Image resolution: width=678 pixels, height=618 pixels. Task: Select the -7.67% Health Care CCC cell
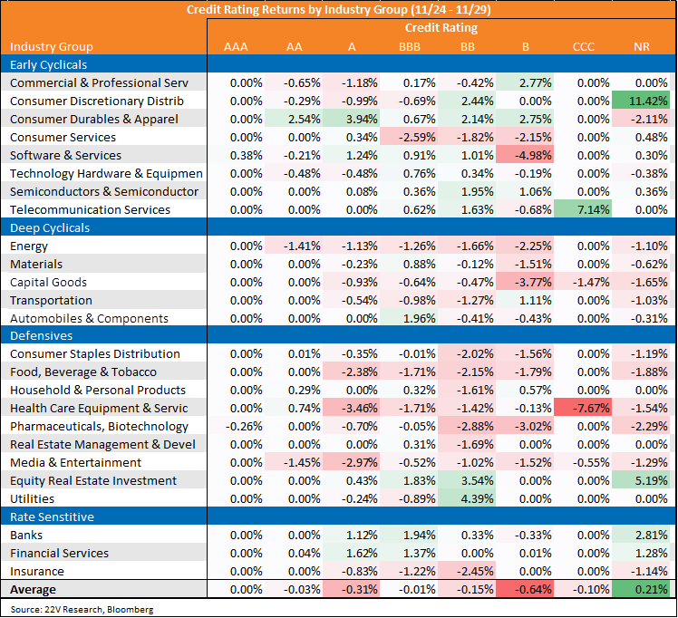[583, 408]
